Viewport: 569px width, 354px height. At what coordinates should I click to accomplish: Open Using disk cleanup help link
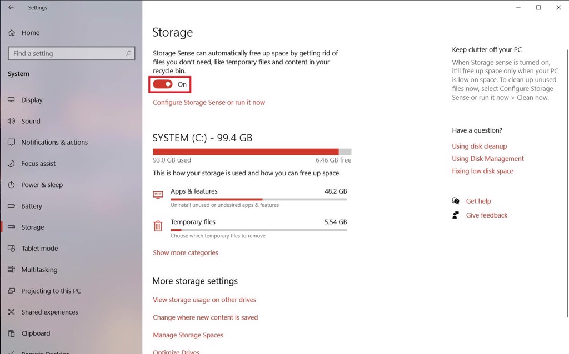(480, 146)
